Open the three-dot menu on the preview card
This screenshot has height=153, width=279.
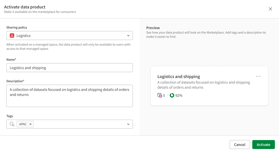[258, 76]
